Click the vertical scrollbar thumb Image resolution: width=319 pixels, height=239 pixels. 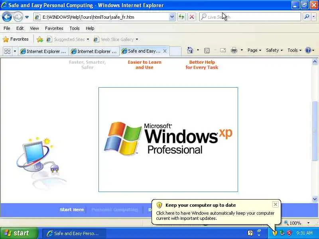[x=315, y=130]
